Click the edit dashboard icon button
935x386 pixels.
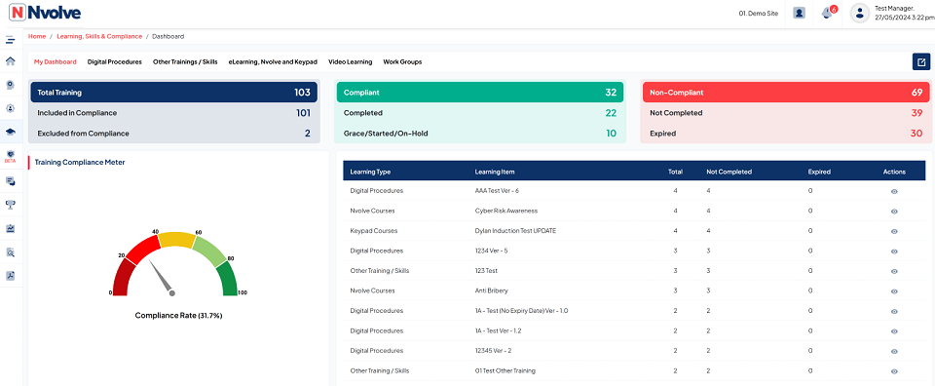click(921, 62)
